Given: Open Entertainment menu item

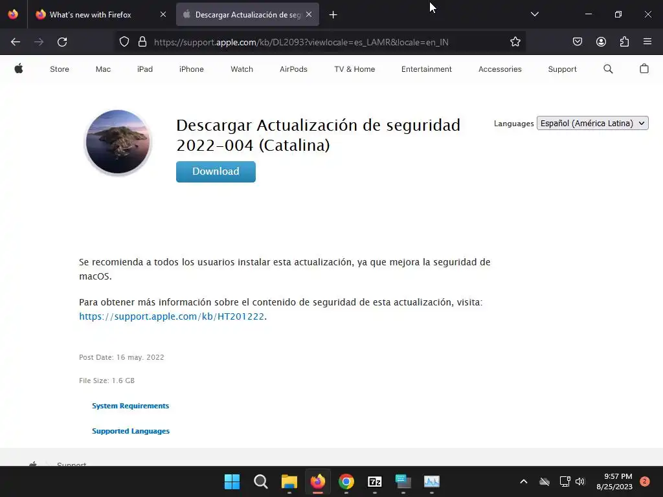Looking at the screenshot, I should 426,69.
